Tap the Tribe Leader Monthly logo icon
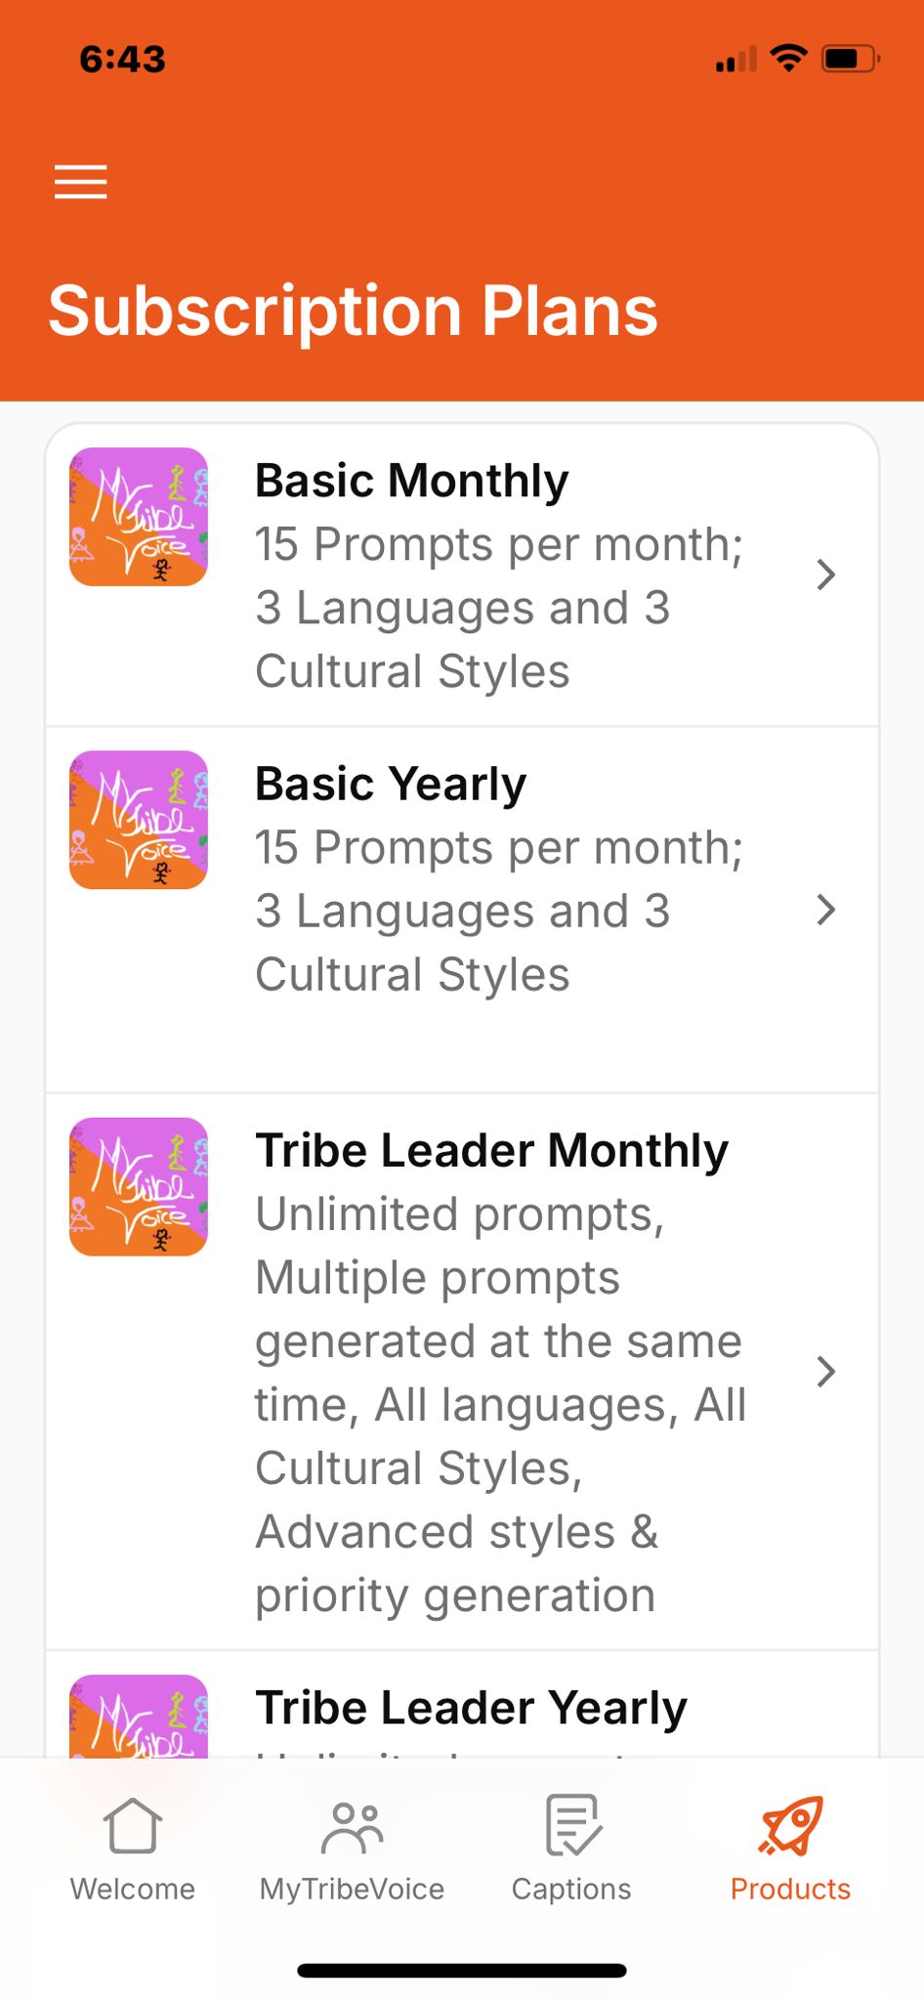Screen dimensions: 924x2001 pos(138,1186)
